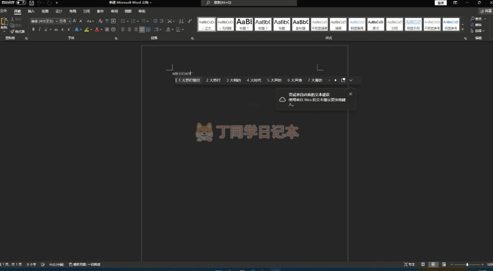493x271 pixels.
Task: Apply bold formatting with the B button
Action: pos(34,30)
